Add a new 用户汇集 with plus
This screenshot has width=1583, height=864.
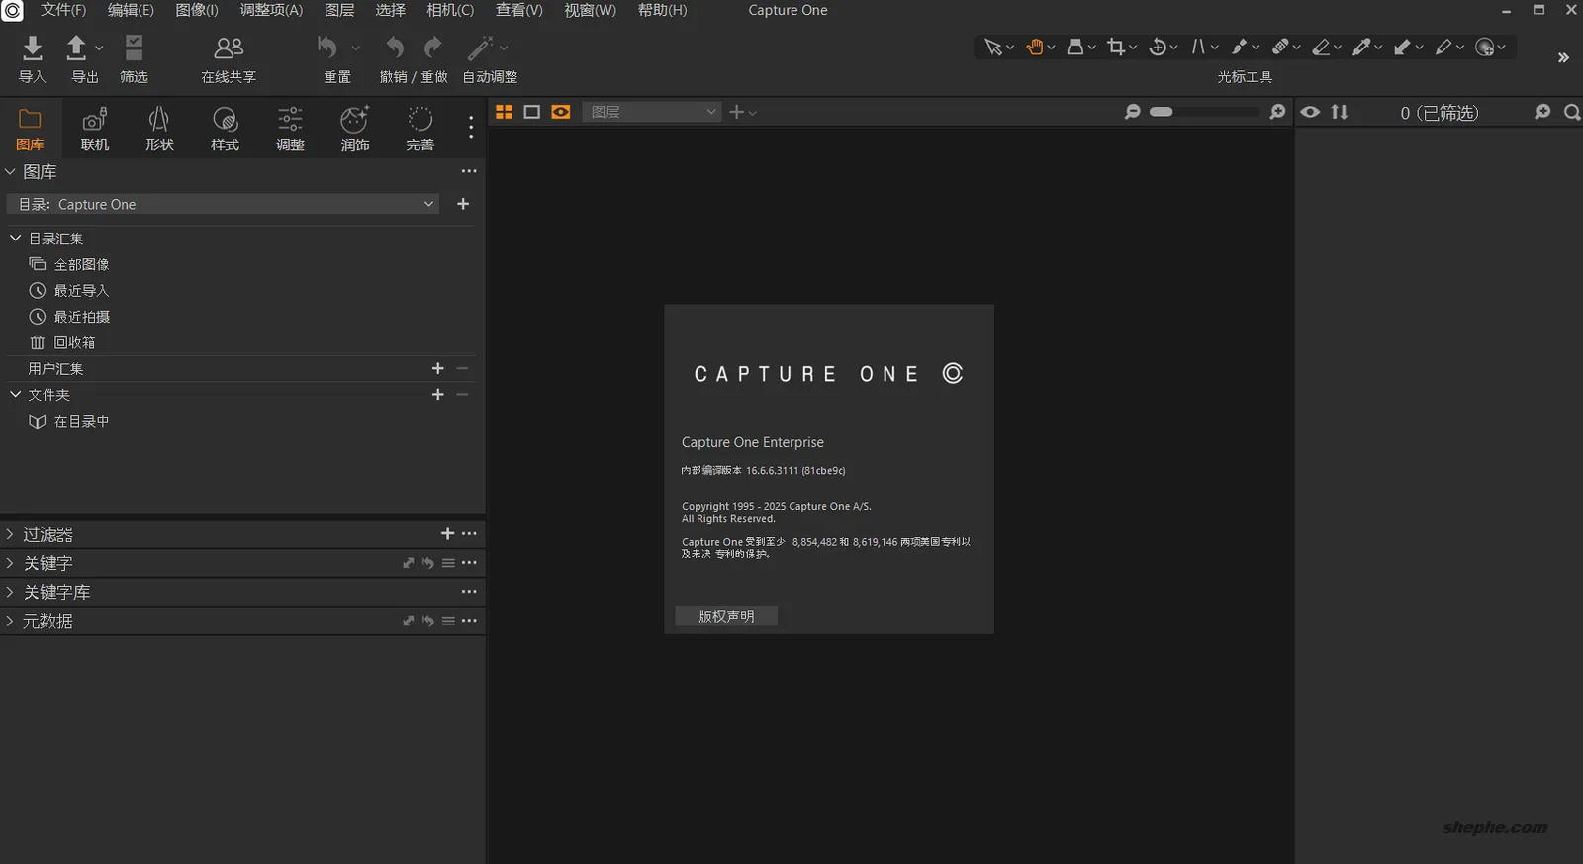click(438, 368)
